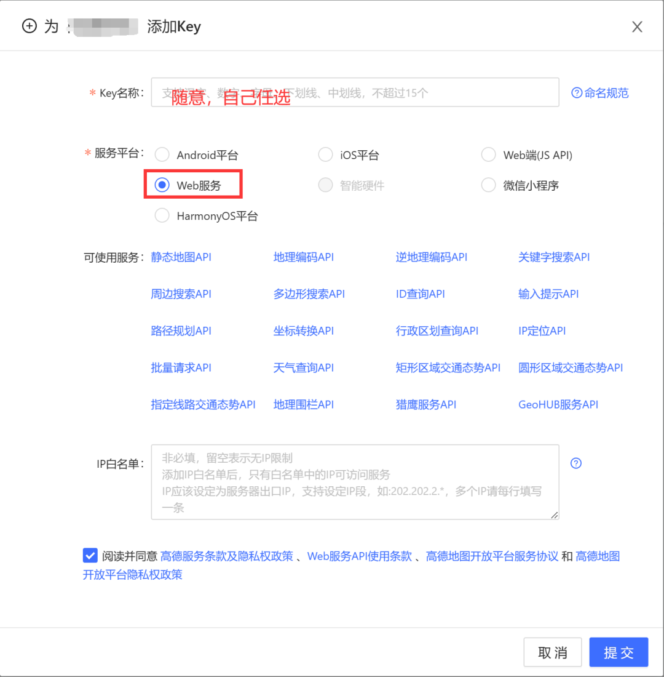Open the 坐标转换API link
This screenshot has width=664, height=677.
304,331
